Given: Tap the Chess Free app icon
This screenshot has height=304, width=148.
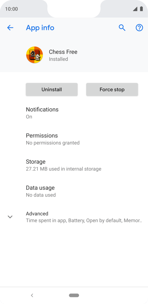Looking at the screenshot, I should tap(34, 55).
